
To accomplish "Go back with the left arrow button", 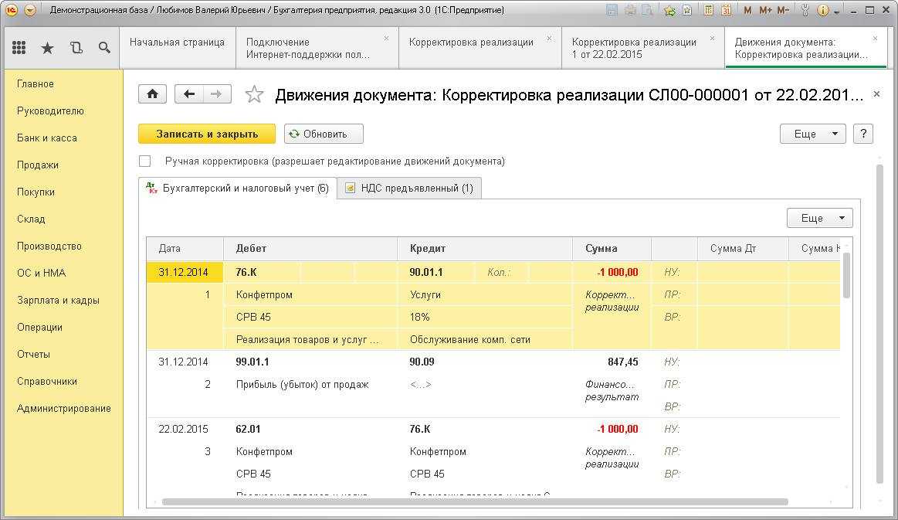I will 189,94.
